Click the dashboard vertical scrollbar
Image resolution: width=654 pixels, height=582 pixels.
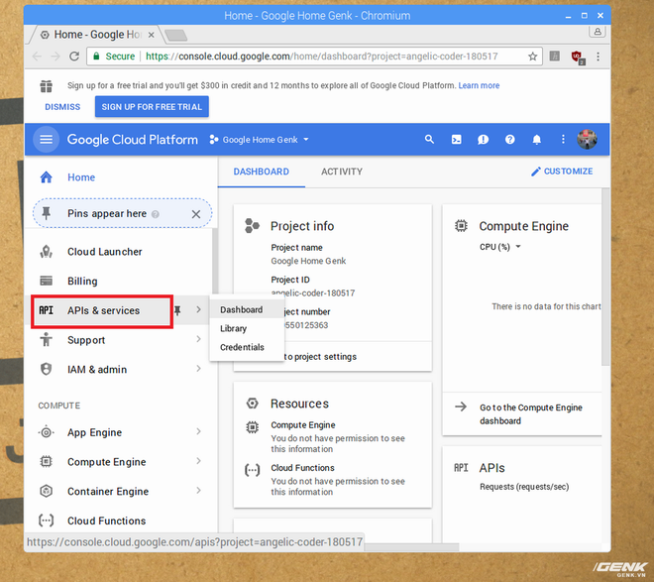point(605,278)
